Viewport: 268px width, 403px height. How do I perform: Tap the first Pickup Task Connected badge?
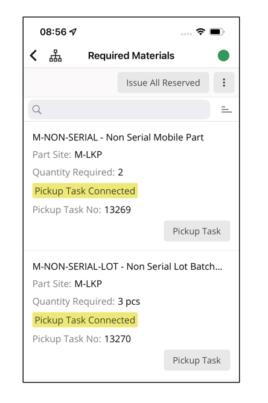85,191
